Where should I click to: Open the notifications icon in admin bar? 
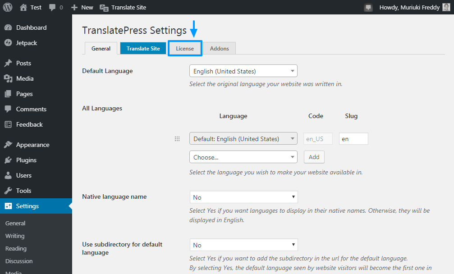(x=368, y=8)
